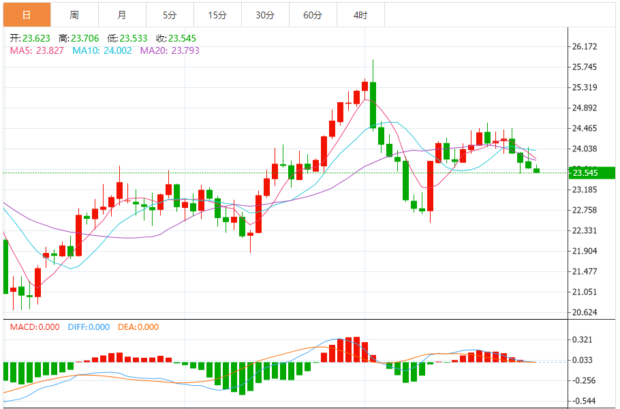Click the 24.892 price axis label
This screenshot has height=409, width=620.
(585, 108)
